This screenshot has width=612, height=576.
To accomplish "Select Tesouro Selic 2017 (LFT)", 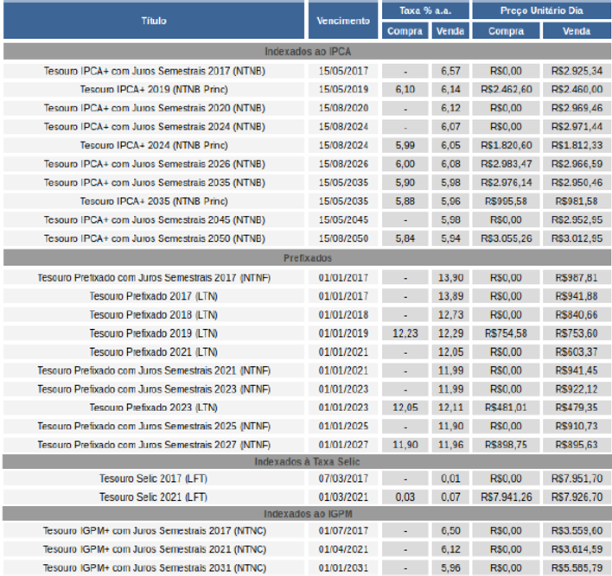I will click(x=153, y=478).
